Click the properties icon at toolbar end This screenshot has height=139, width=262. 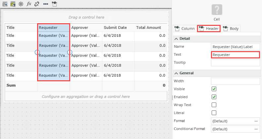click(x=54, y=4)
